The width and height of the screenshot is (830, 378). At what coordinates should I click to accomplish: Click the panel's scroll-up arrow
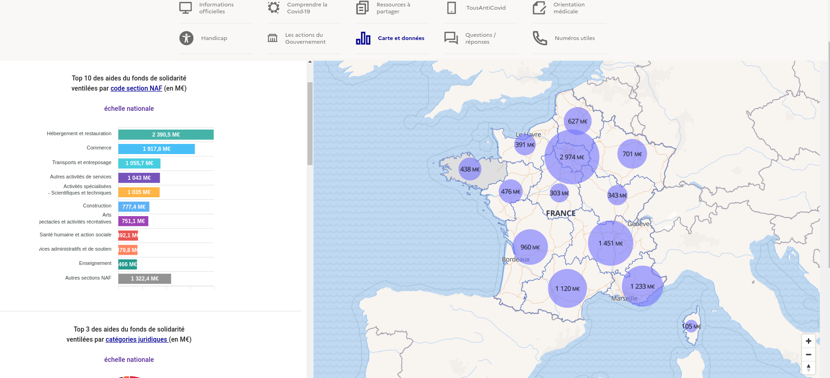click(x=310, y=62)
